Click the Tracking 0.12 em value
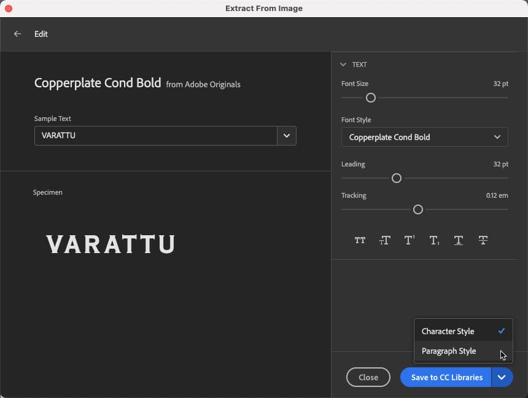This screenshot has width=528, height=398. pyautogui.click(x=497, y=195)
